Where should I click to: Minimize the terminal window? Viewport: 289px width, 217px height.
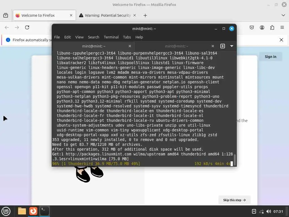click(x=216, y=29)
